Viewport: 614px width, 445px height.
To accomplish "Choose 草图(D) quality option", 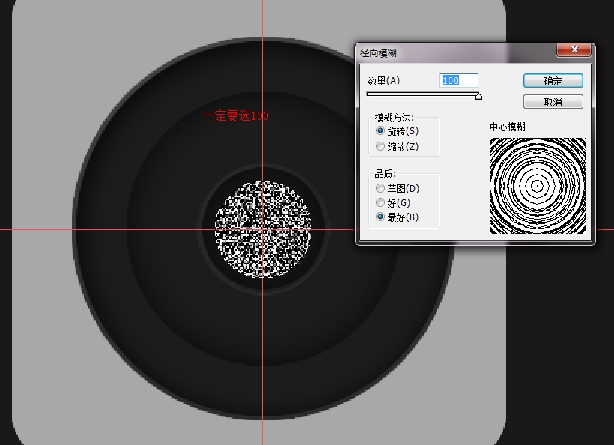I will [381, 188].
